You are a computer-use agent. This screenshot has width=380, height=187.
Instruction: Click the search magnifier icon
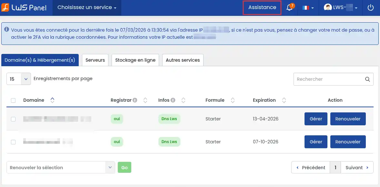(367, 79)
